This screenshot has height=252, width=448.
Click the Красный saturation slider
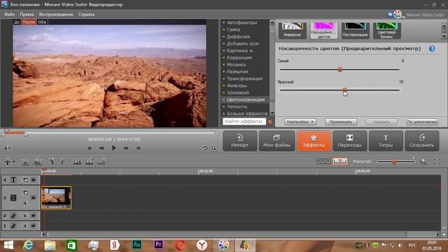point(339,90)
